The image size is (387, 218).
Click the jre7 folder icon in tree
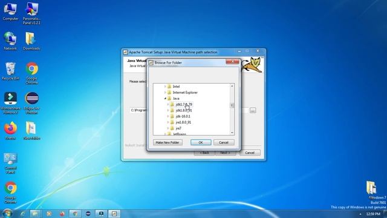pyautogui.click(x=172, y=128)
